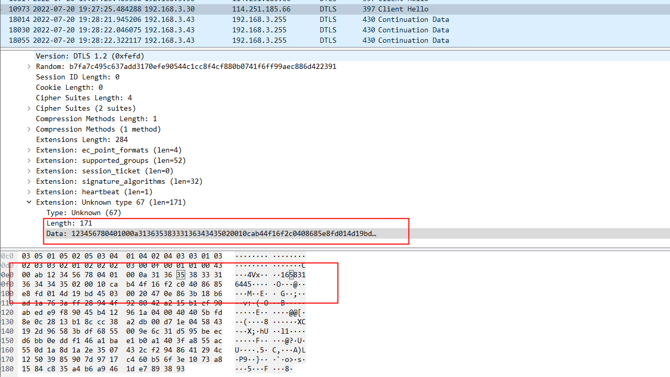Select the Session ID Length field
The image size is (670, 377).
pyautogui.click(x=77, y=77)
